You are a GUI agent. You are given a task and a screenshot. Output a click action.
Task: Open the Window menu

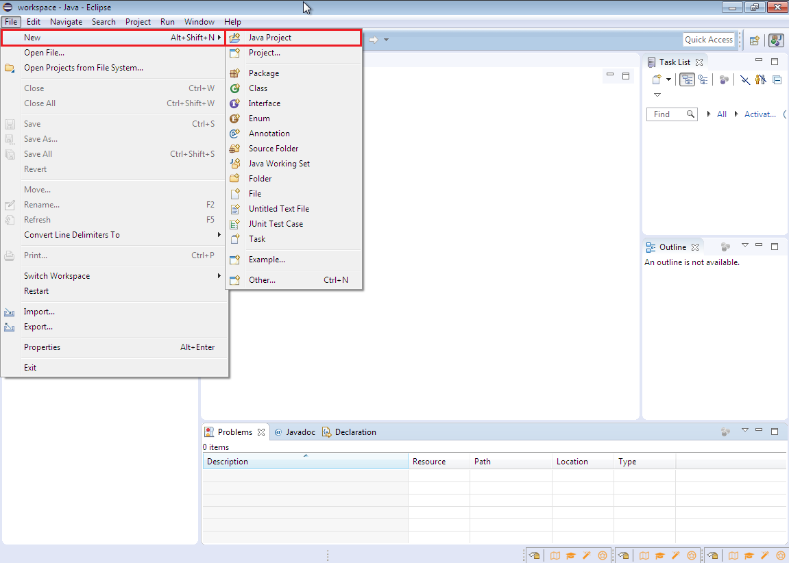[x=199, y=22]
